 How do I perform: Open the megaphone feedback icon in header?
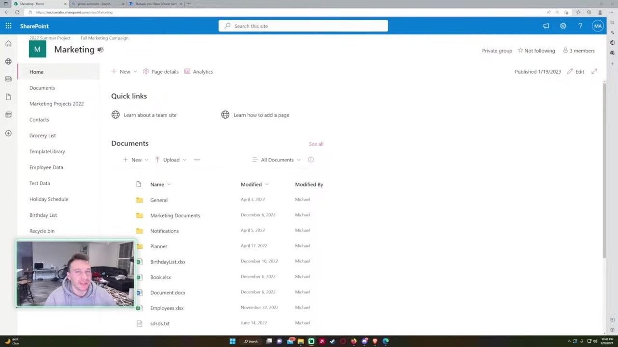546,26
